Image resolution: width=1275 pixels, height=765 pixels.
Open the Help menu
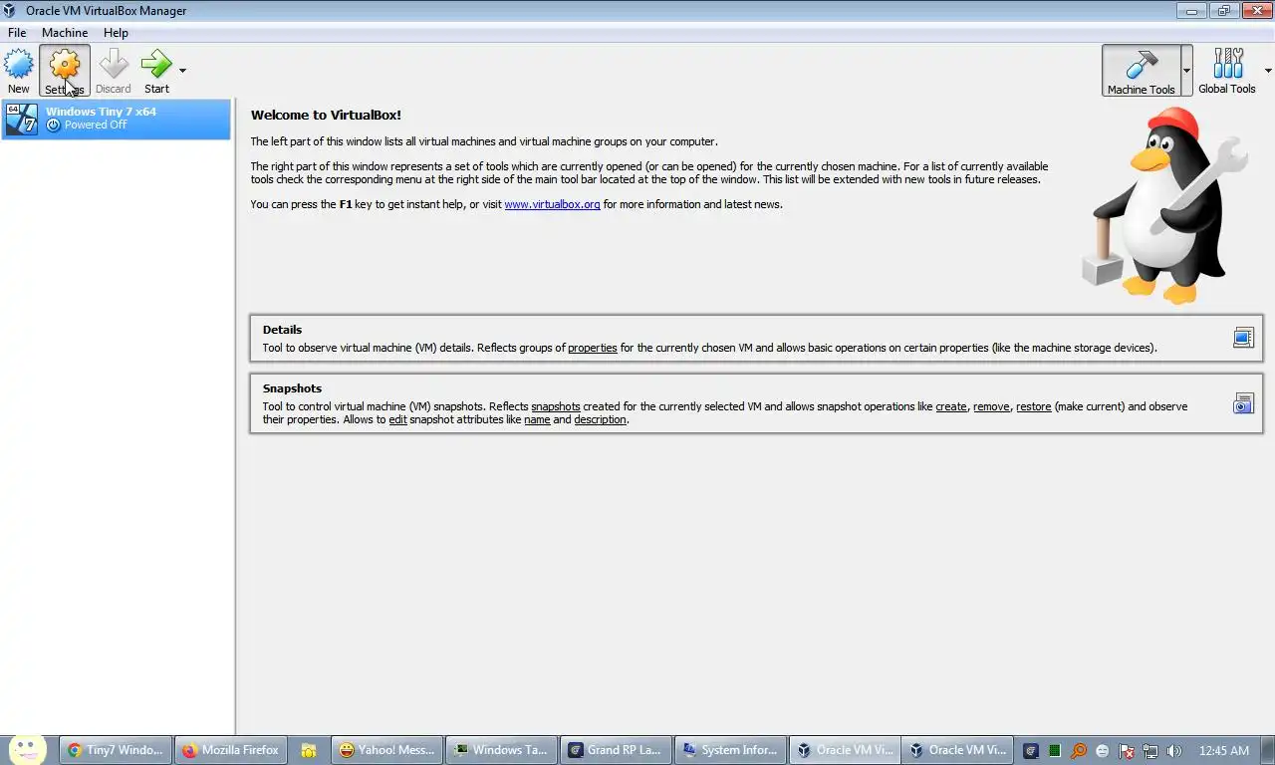coord(116,32)
